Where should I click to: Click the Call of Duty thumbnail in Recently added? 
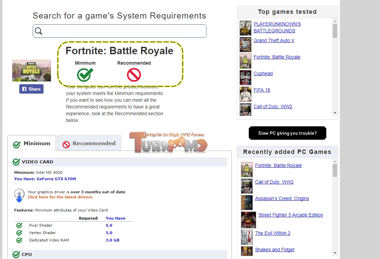pos(247,186)
